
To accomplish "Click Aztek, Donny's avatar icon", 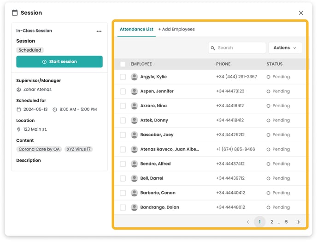I will pos(134,120).
